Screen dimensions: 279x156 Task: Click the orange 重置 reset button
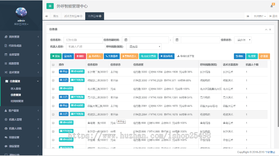click(x=264, y=56)
